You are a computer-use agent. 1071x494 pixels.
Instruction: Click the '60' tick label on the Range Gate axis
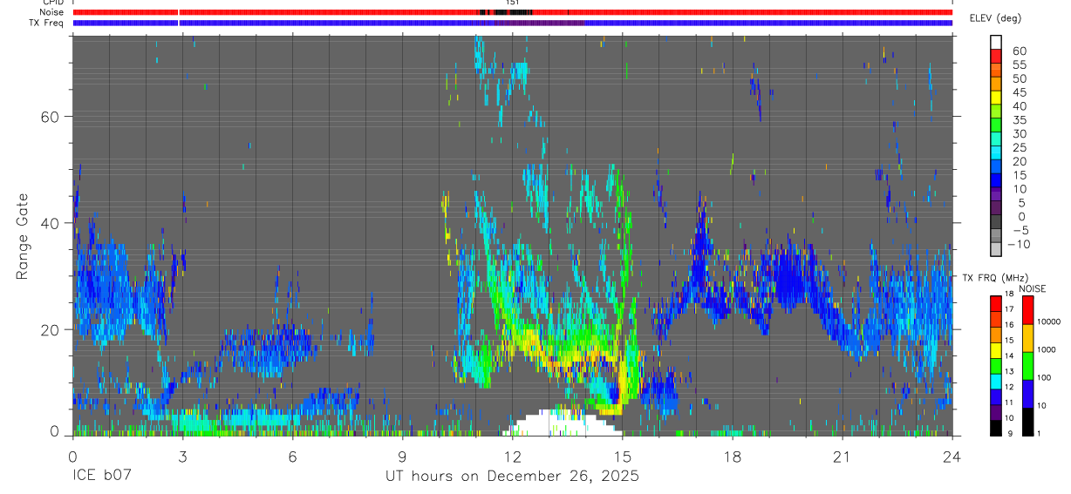point(51,117)
